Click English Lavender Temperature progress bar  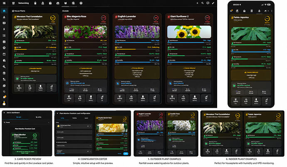tap(137, 56)
